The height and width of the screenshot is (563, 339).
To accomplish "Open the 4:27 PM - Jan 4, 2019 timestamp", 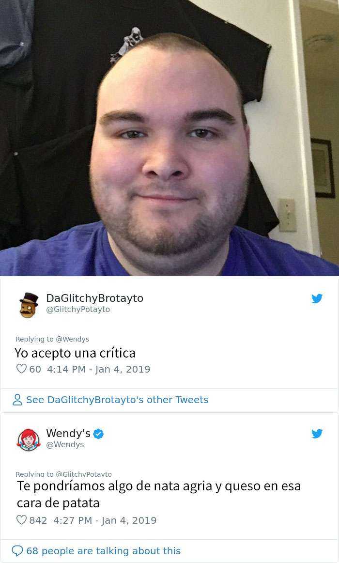I will tap(105, 520).
